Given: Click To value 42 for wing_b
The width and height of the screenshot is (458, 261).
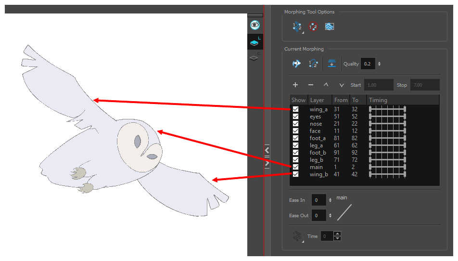Looking at the screenshot, I should point(354,174).
